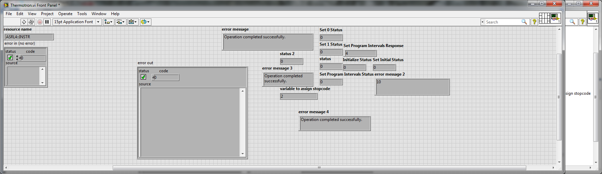Viewport: 602px width, 174px height.
Task: Open the Project menu
Action: point(47,14)
